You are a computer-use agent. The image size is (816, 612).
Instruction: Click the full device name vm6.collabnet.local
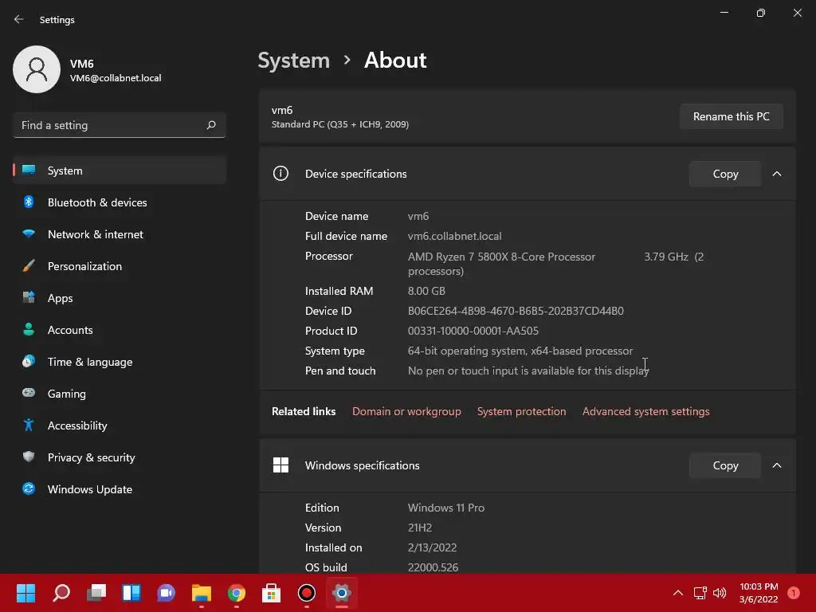coord(454,236)
